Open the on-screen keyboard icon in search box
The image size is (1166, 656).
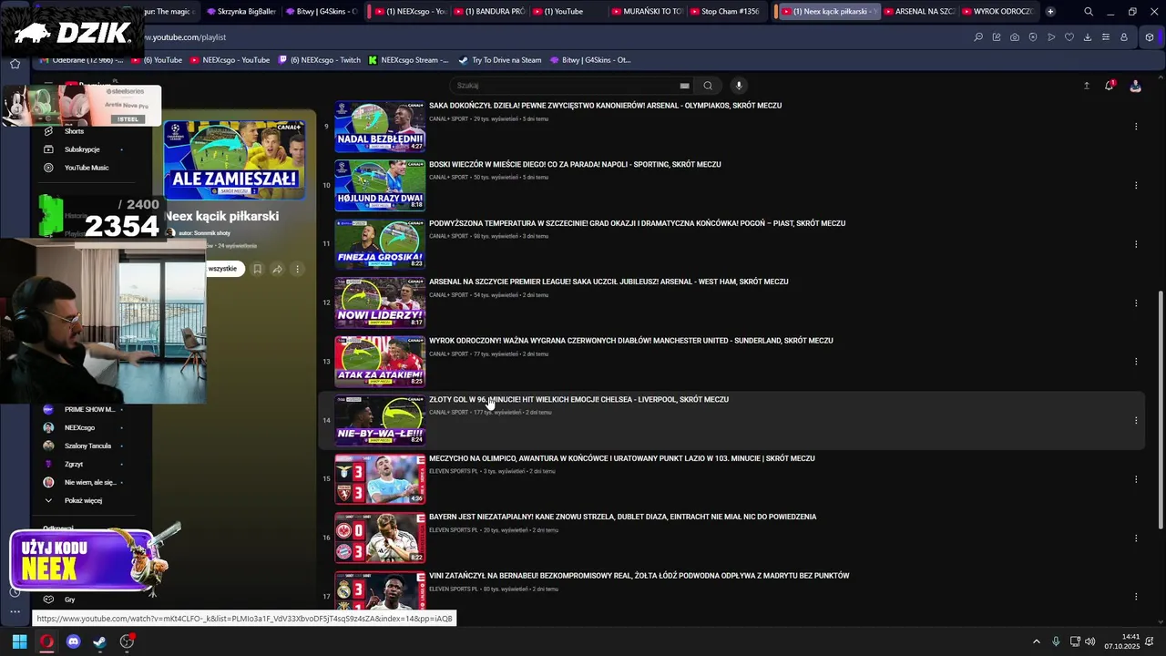684,86
